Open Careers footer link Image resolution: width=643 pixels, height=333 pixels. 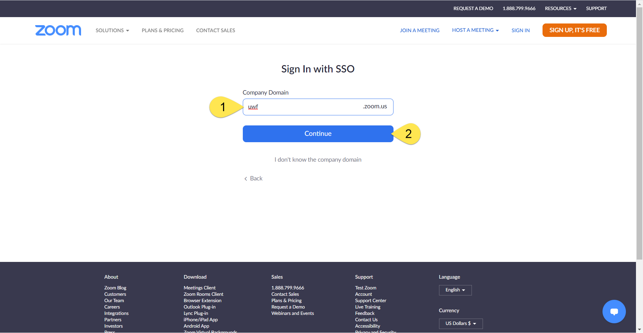(x=112, y=307)
